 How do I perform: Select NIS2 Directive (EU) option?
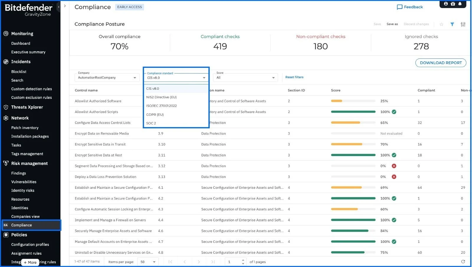(x=161, y=97)
